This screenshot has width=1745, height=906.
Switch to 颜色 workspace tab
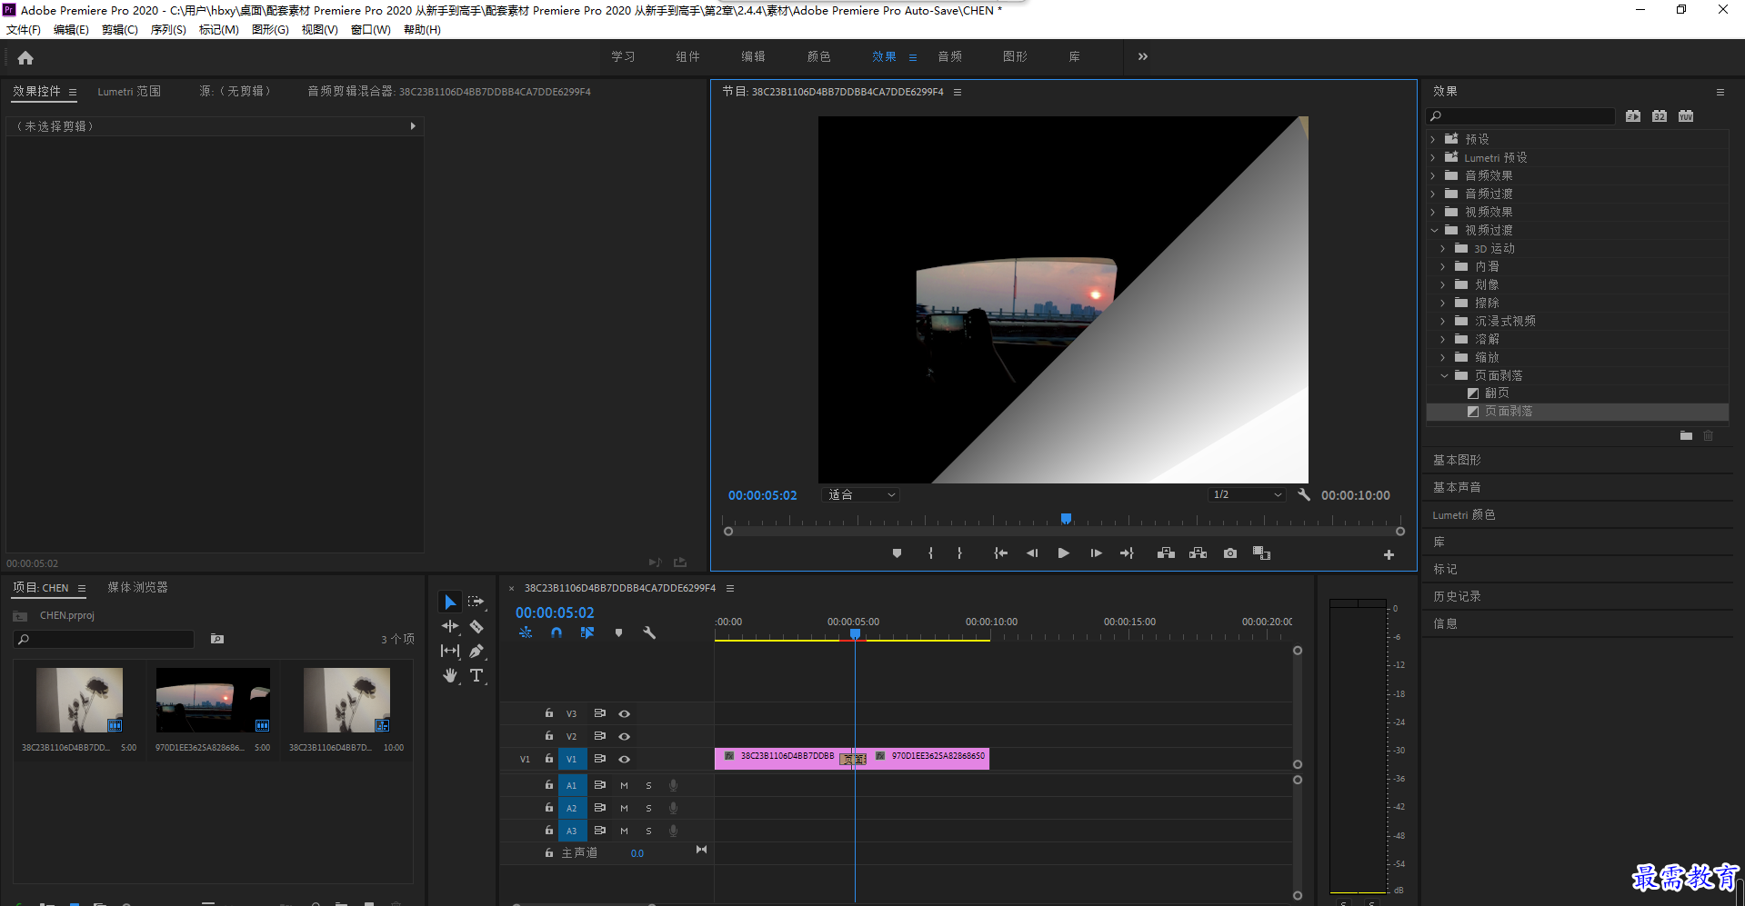click(818, 57)
